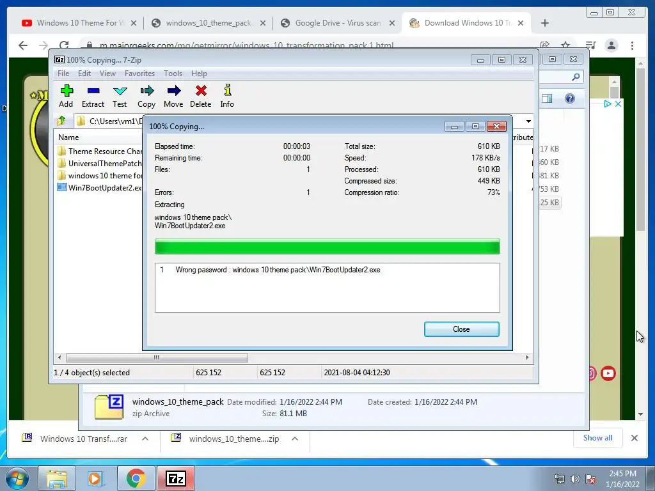Select the UniversalThemePatcher folder row
655x491 pixels.
coord(99,163)
